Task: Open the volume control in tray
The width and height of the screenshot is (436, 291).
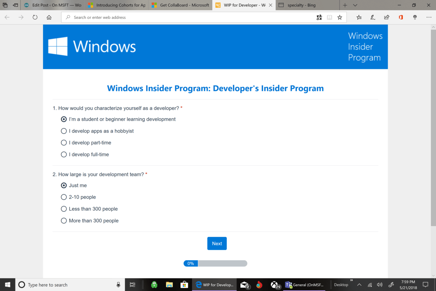Action: pyautogui.click(x=380, y=285)
